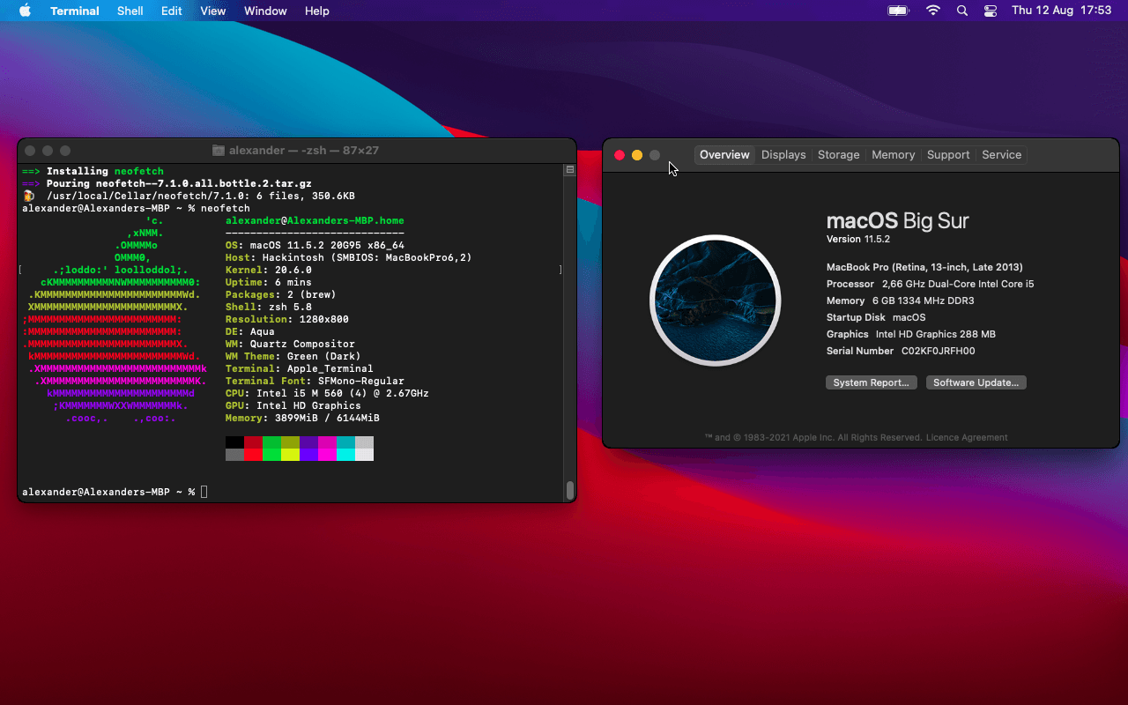Switch to the Overview tab
The height and width of the screenshot is (705, 1128).
point(724,155)
